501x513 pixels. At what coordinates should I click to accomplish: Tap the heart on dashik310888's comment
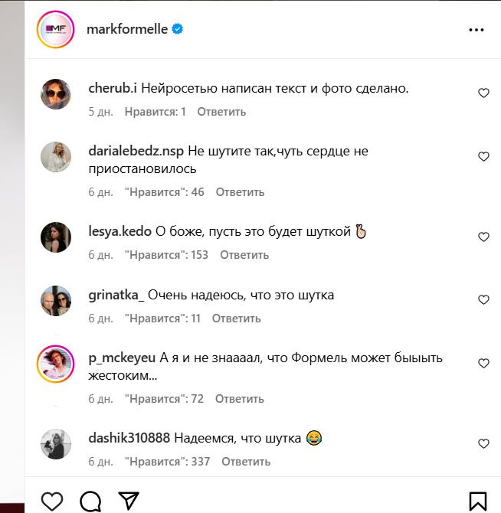pyautogui.click(x=483, y=444)
